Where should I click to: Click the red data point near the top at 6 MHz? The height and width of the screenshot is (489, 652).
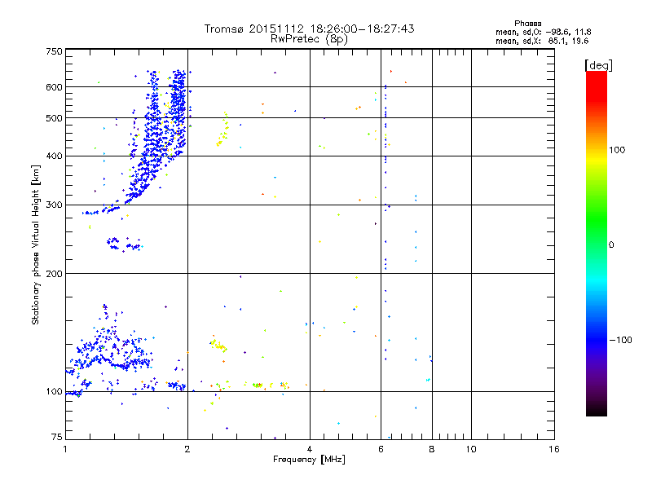[x=391, y=72]
